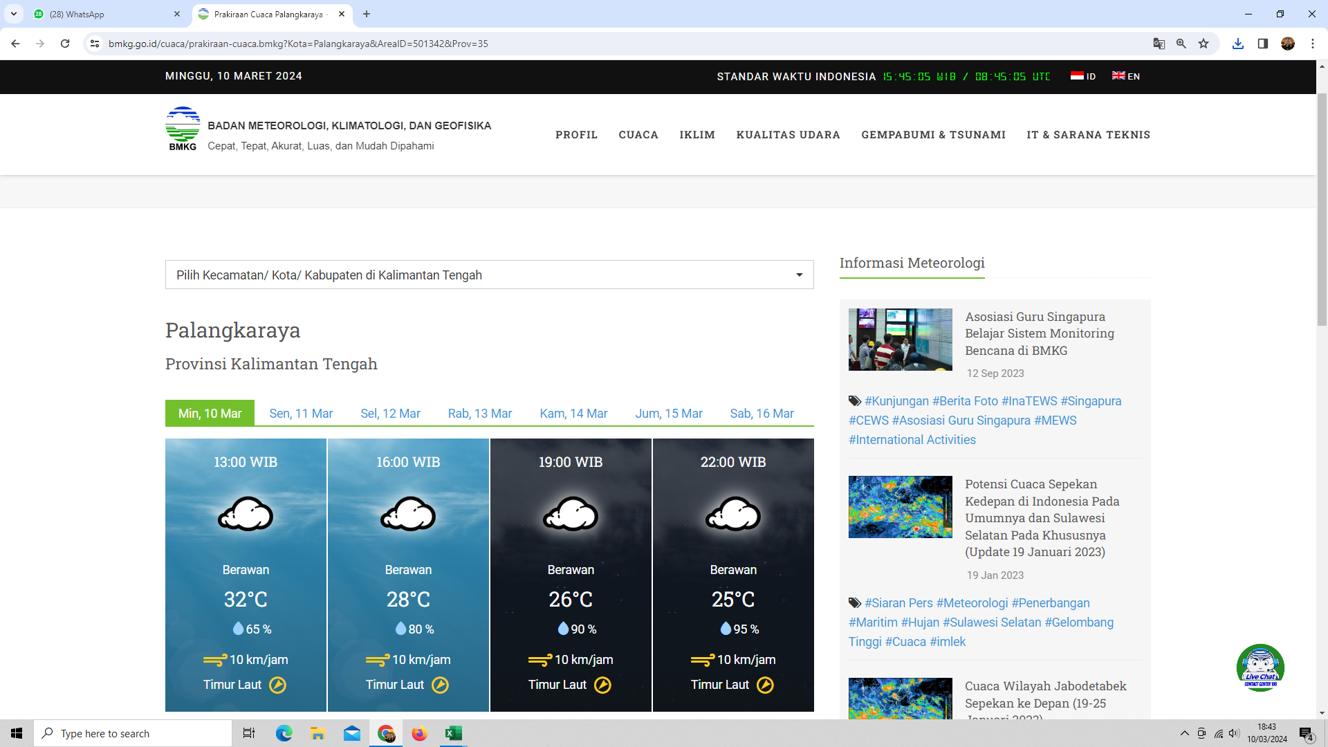
Task: Click the #Kunjungan hashtag
Action: click(896, 401)
